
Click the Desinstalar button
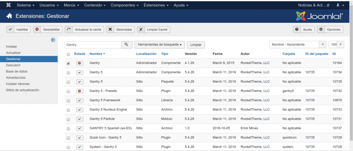point(120,30)
